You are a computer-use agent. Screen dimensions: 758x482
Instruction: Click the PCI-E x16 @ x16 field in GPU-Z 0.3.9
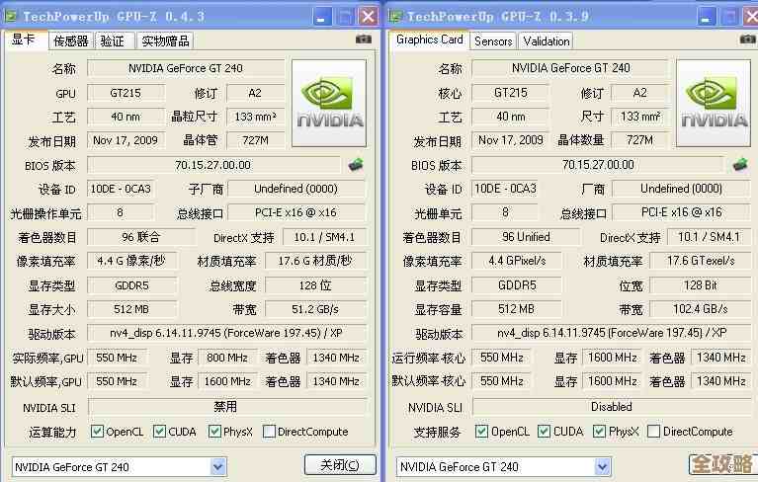point(681,212)
